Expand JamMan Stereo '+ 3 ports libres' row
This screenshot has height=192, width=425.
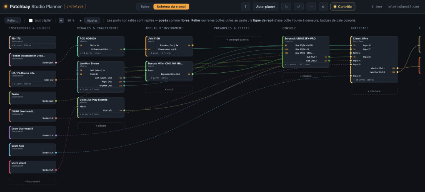click(x=101, y=89)
